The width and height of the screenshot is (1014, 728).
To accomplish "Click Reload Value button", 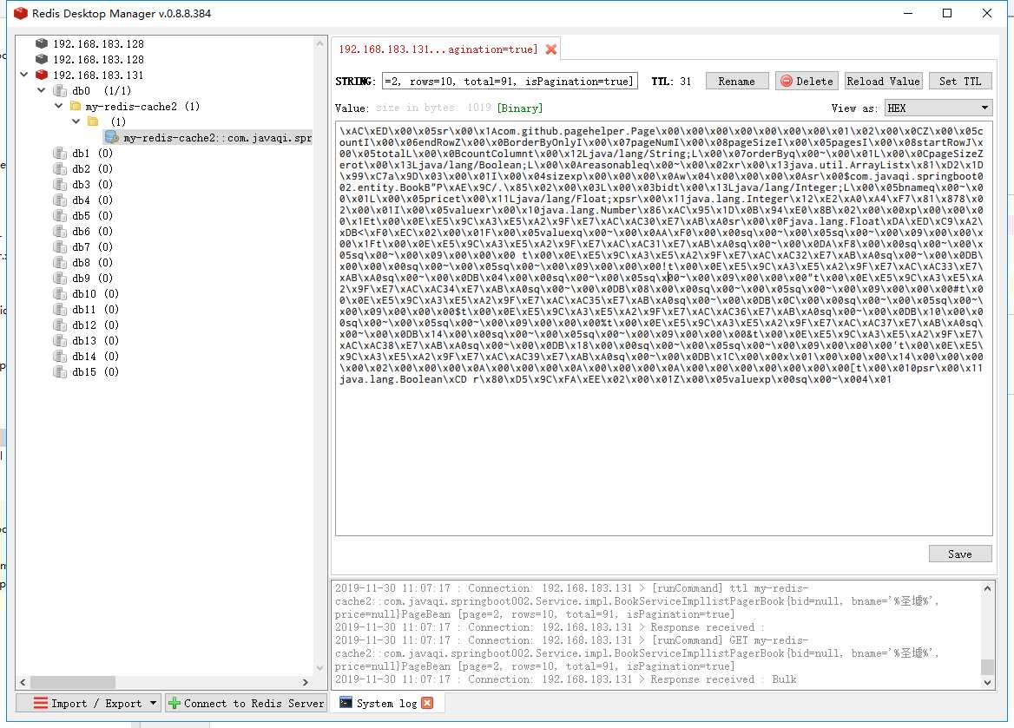I will point(883,81).
